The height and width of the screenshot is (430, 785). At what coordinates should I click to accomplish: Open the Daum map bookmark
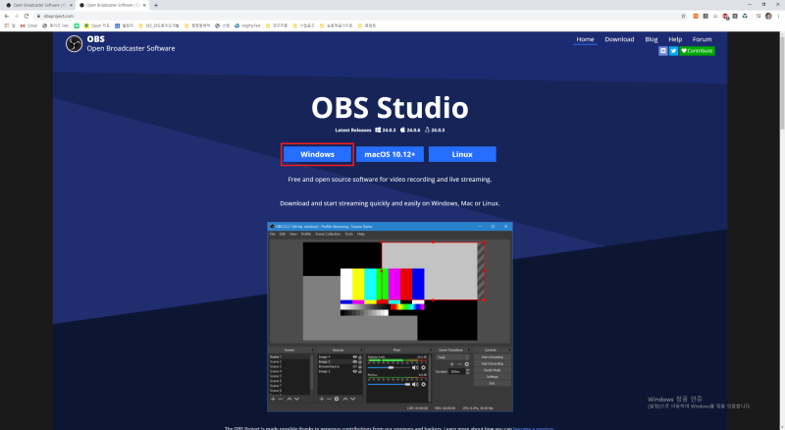tap(97, 26)
